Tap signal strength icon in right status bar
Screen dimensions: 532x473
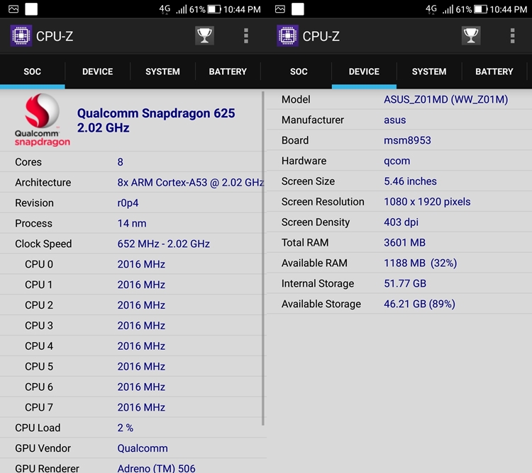coord(448,9)
